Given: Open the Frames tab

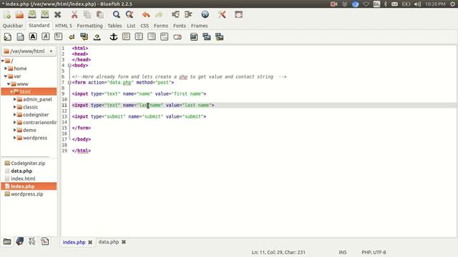Looking at the screenshot, I should coord(199,26).
